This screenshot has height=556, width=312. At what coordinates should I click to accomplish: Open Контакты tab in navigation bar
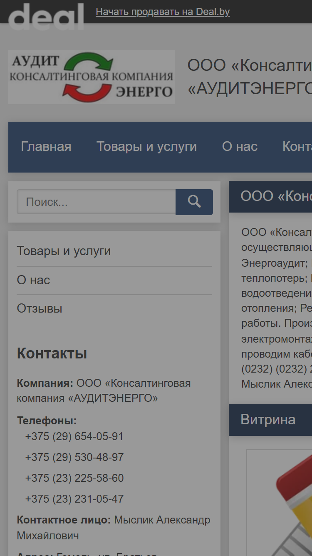pyautogui.click(x=297, y=147)
